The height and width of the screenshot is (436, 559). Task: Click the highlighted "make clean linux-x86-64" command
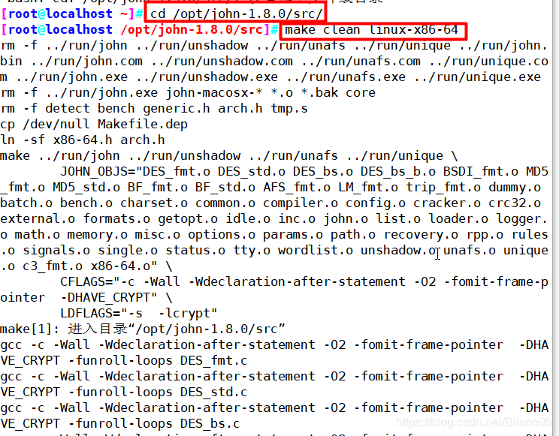373,30
